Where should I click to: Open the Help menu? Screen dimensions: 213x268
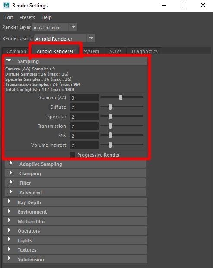[47, 17]
